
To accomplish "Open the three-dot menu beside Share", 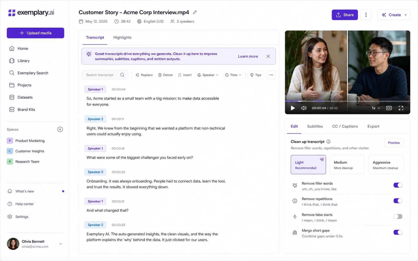I will [366, 15].
